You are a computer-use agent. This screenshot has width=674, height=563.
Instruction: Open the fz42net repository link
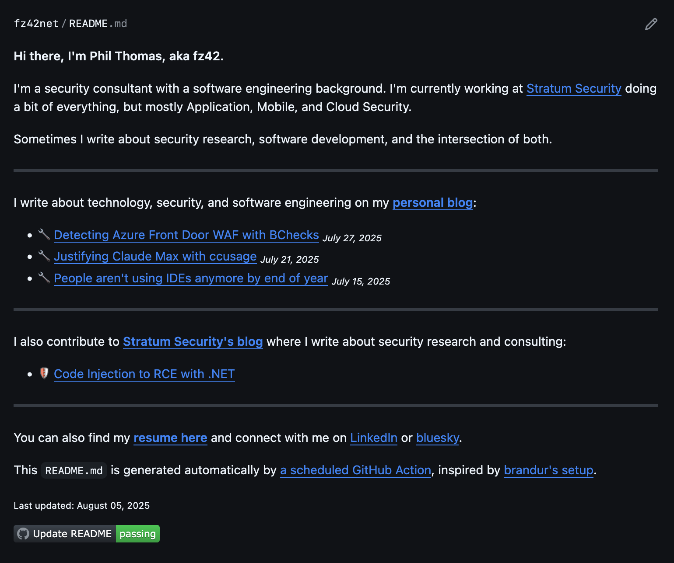pos(36,24)
